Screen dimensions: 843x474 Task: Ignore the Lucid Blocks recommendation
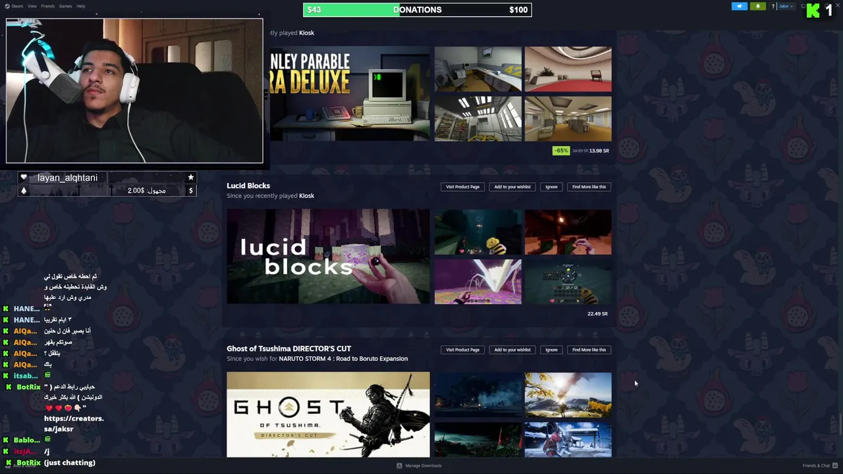551,187
